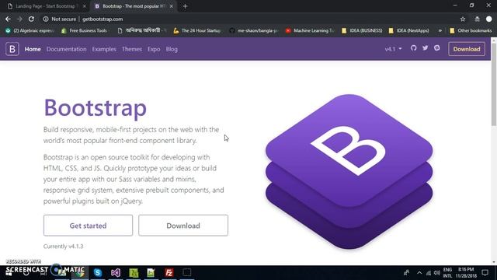Click the Not secure info icon
Image resolution: width=497 pixels, height=280 pixels.
tap(46, 19)
